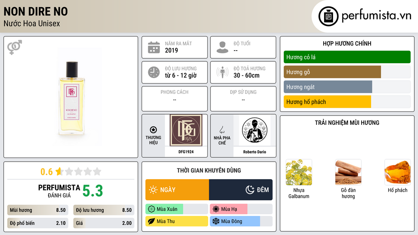Image resolution: width=418 pixels, height=235 pixels.
Task: Open the Non Dire No bottle image
Action: point(71,97)
